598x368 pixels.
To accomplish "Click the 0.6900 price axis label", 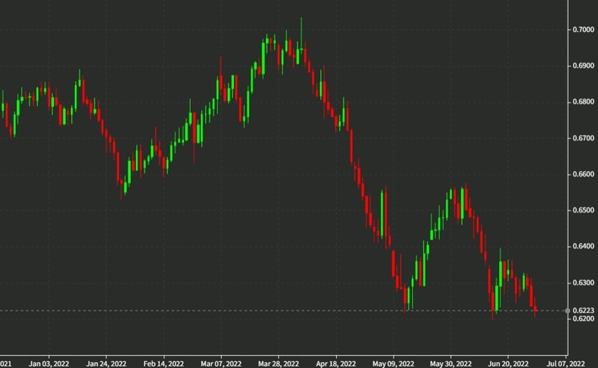I will coord(583,66).
